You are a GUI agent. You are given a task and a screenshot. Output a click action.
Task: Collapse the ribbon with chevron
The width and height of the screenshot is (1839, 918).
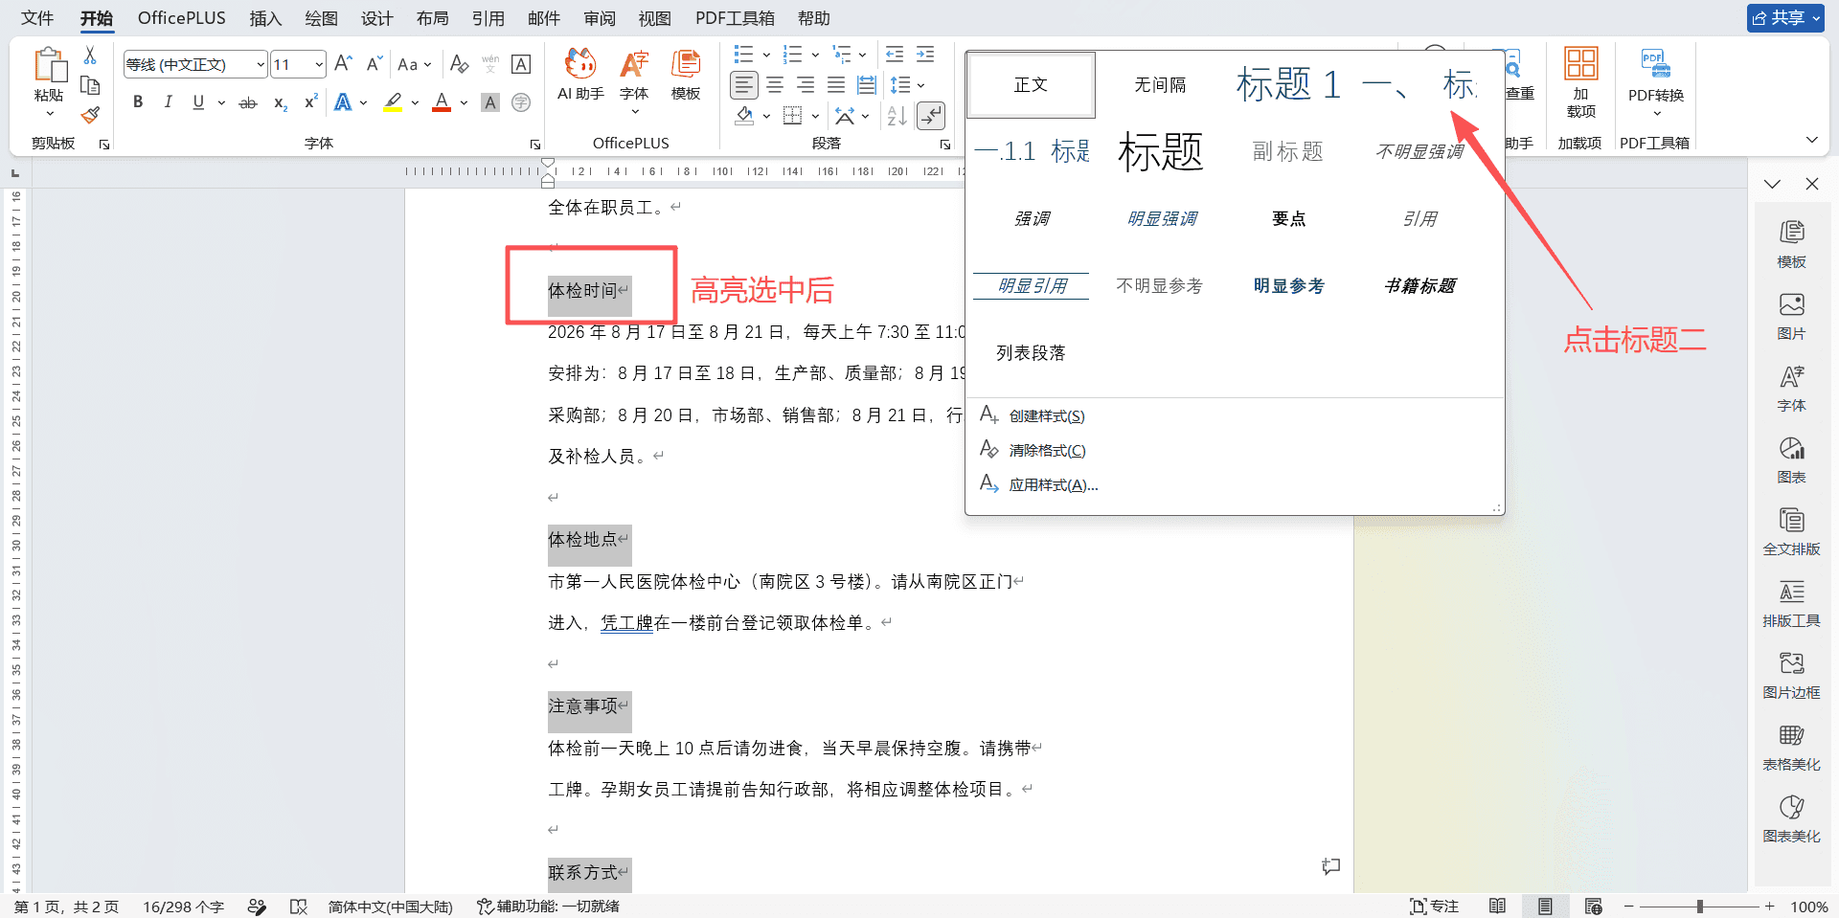coord(1811,140)
